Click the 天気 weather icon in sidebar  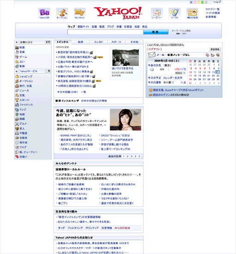click(x=17, y=95)
